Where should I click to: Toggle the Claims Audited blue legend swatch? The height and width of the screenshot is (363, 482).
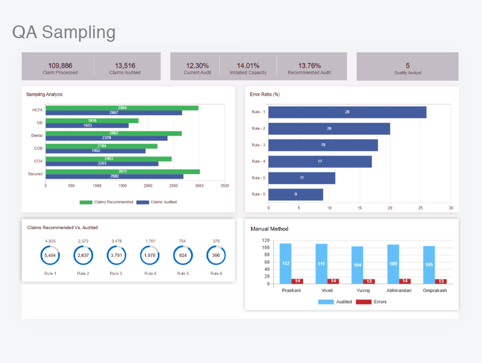tap(143, 202)
